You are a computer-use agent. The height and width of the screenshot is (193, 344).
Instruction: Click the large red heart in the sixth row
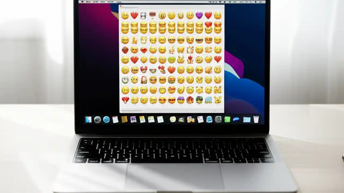coord(171,70)
